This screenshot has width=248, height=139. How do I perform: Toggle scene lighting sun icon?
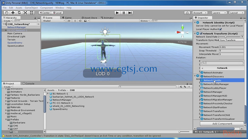(75, 21)
